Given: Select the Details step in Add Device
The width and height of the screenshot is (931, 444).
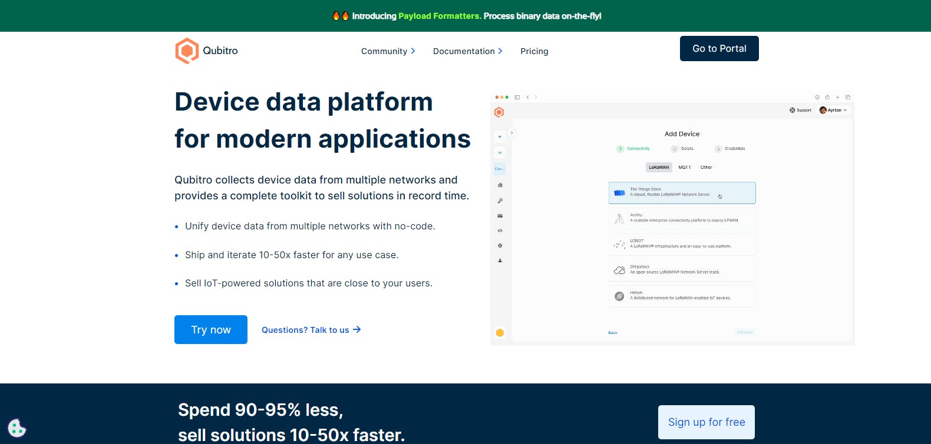Looking at the screenshot, I should (682, 149).
